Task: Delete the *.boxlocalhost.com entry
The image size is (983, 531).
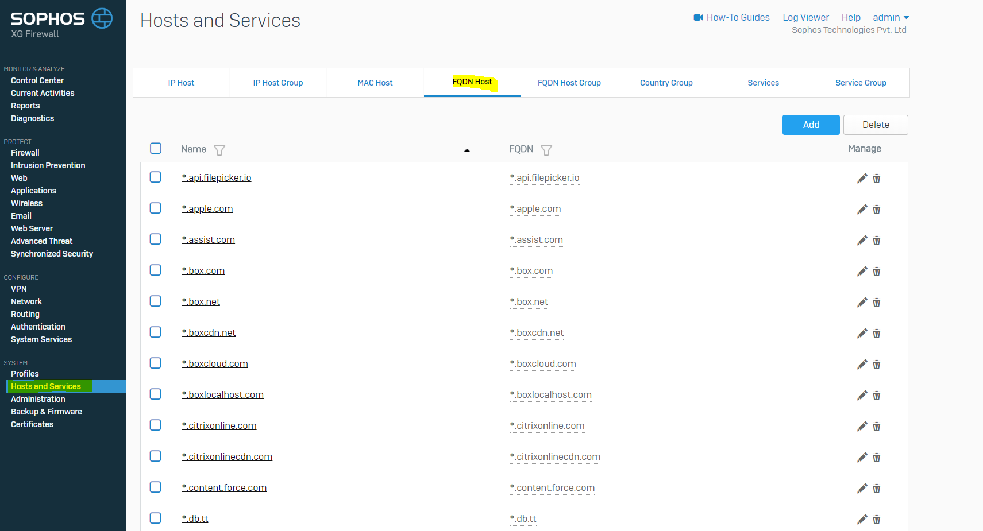Action: coord(877,396)
